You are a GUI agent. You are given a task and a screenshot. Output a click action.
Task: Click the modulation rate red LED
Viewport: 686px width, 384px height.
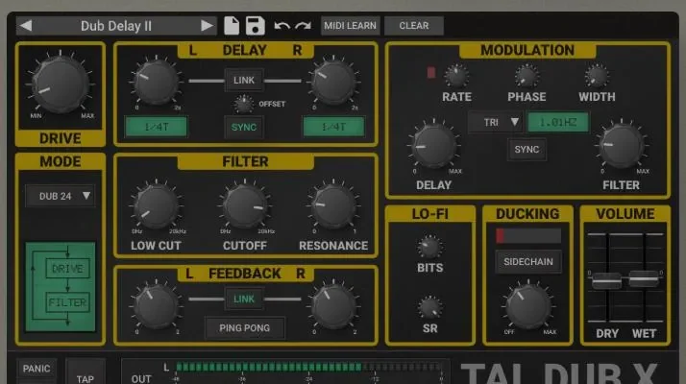coord(431,73)
